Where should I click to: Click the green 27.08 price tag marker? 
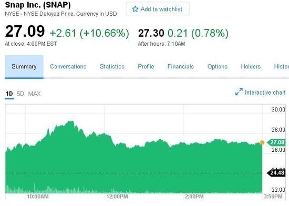(x=276, y=142)
